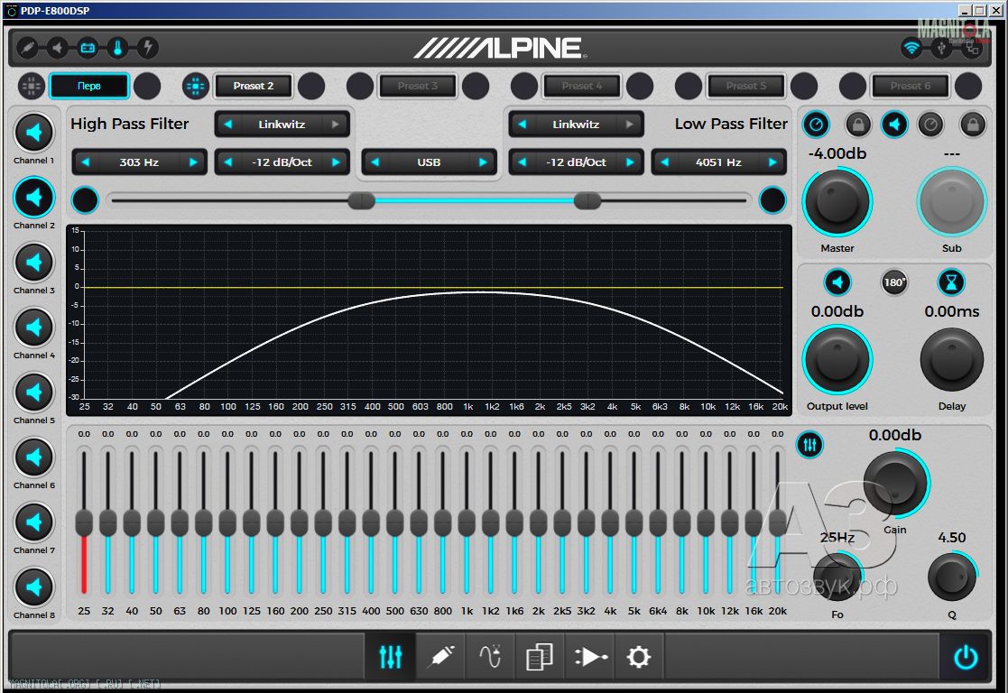Increase low pass frequency from 4051 Hz

tap(772, 162)
